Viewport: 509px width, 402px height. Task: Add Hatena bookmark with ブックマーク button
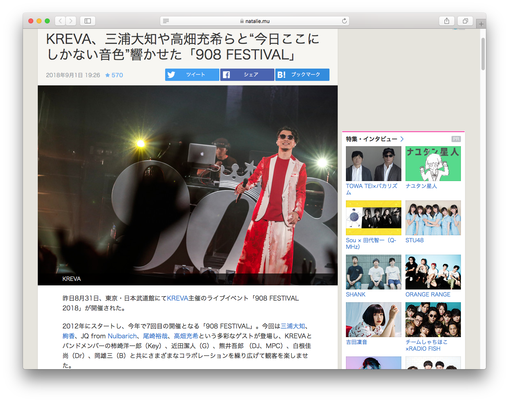pos(302,75)
